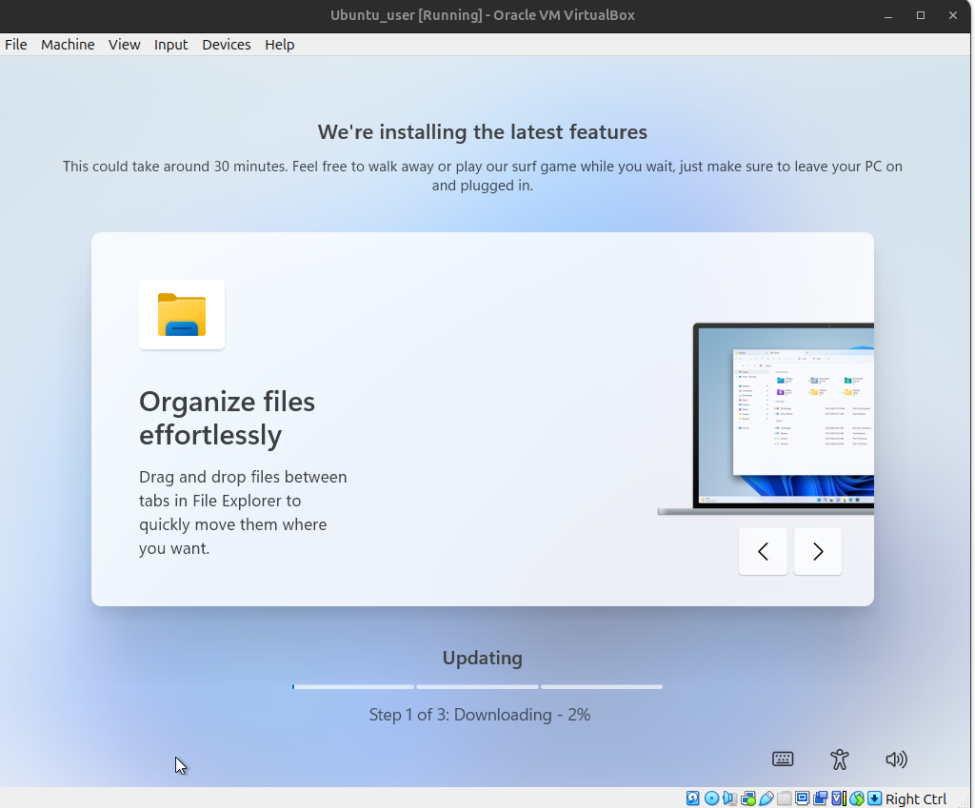Open the Help menu
This screenshot has height=808, width=975.
[280, 45]
